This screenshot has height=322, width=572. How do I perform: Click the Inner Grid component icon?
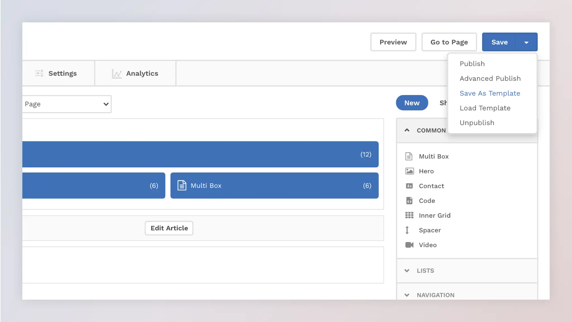click(x=409, y=215)
